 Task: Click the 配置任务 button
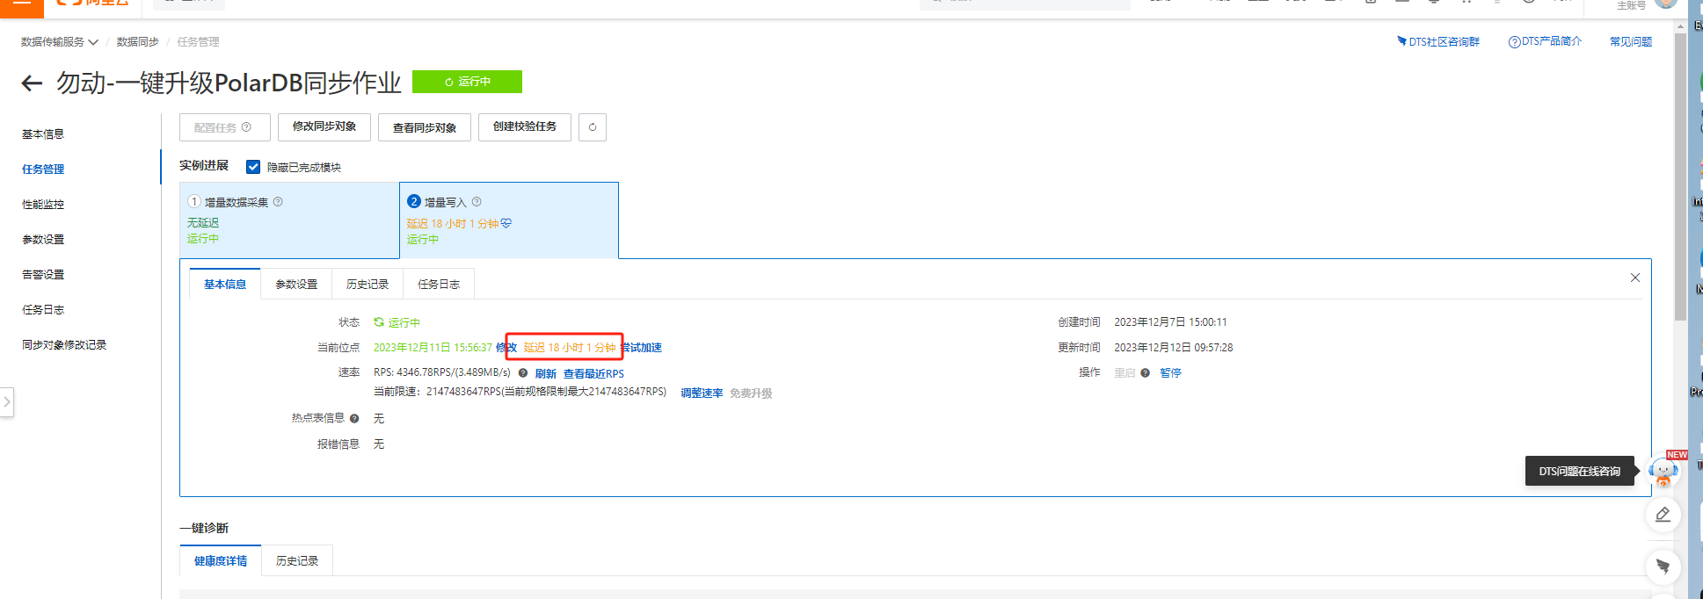224,127
